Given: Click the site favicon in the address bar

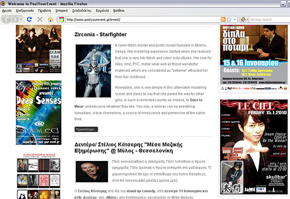Looking at the screenshot, I should pos(62,19).
